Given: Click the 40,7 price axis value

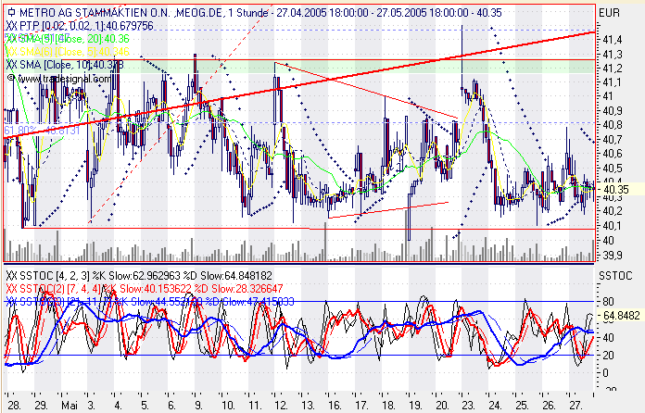Looking at the screenshot, I should coord(613,139).
